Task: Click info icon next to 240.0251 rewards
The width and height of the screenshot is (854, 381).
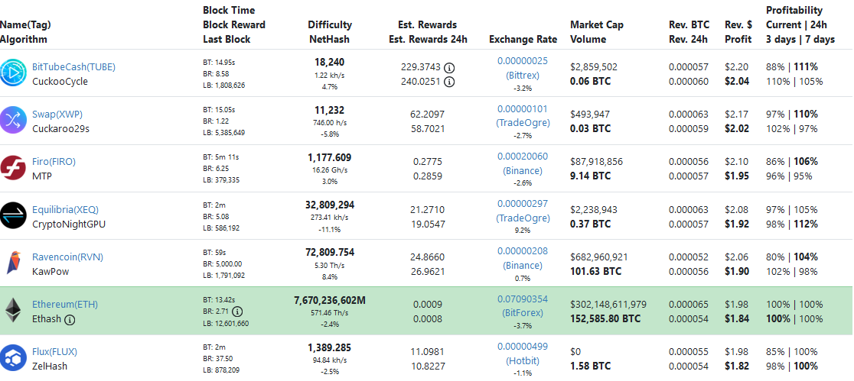Action: coord(449,82)
